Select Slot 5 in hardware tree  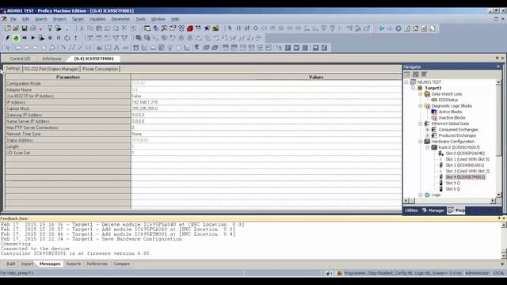[x=452, y=183]
